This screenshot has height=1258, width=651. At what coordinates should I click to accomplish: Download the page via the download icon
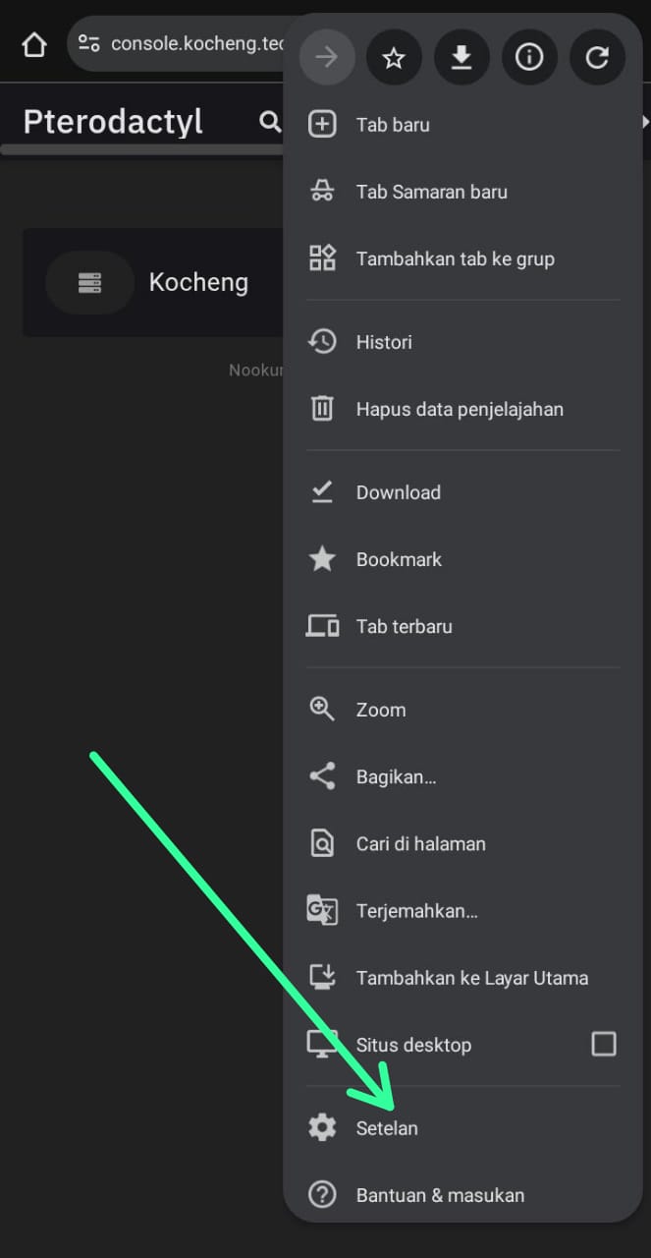coord(461,57)
